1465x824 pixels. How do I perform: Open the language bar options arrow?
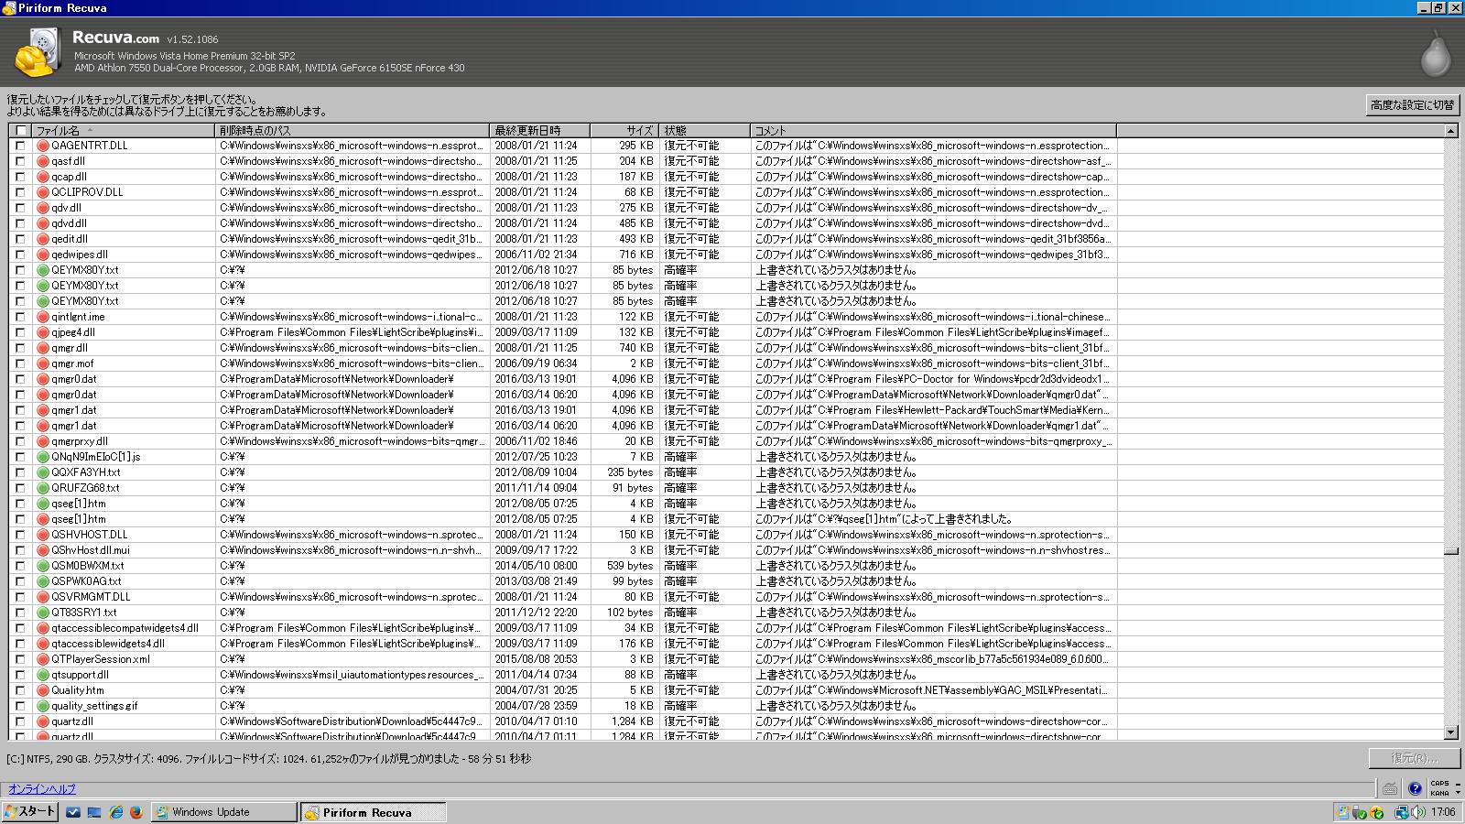pyautogui.click(x=1459, y=793)
